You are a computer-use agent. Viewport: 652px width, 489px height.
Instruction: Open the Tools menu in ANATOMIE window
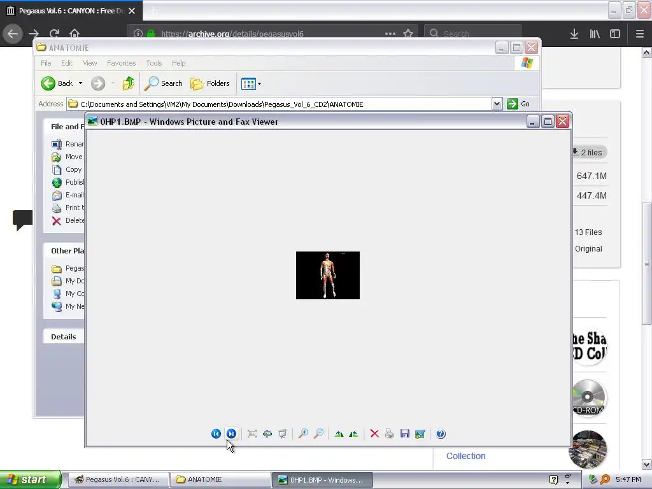tap(154, 63)
